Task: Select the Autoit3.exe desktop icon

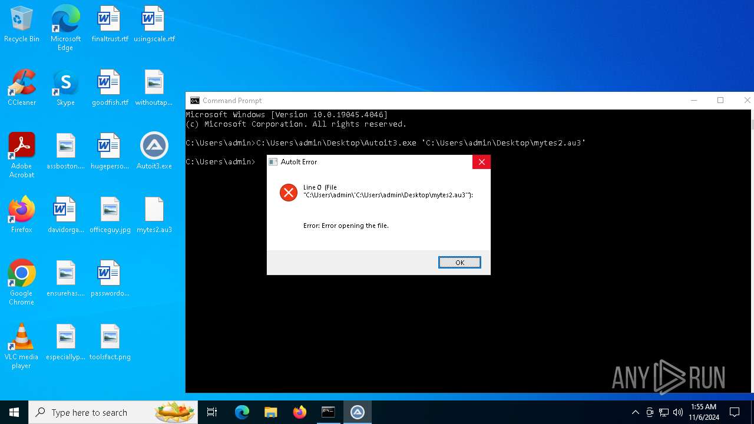Action: (x=154, y=151)
